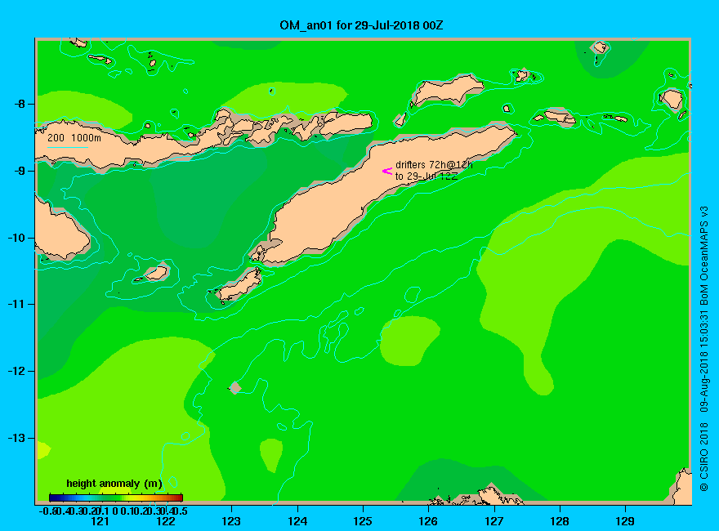Click the longitude label '125'
The image size is (719, 531).
pos(363,521)
